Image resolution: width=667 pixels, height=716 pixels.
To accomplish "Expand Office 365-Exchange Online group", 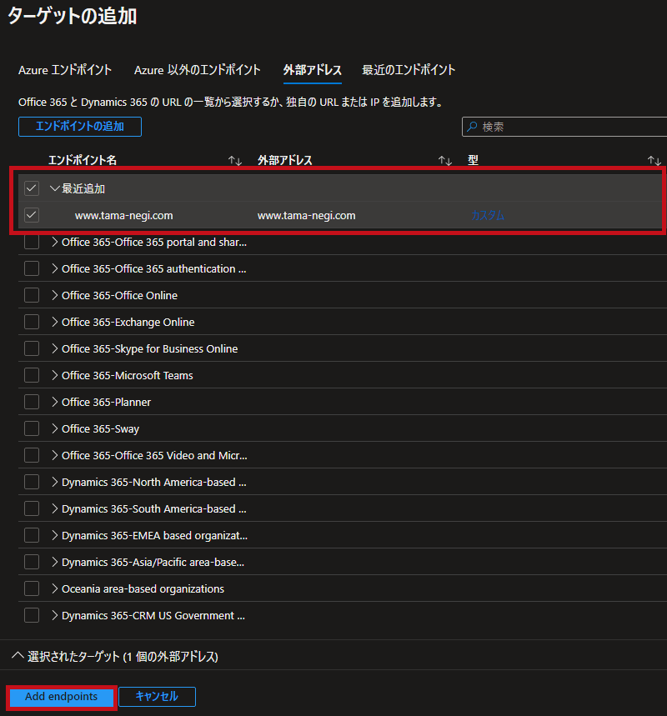I will 55,322.
